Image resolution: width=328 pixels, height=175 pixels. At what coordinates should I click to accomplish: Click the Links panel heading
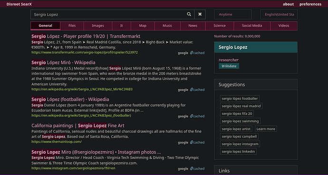point(224,171)
